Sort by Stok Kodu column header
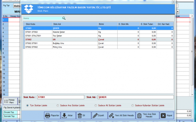Screen dimensions: 196x122 coord(39,24)
